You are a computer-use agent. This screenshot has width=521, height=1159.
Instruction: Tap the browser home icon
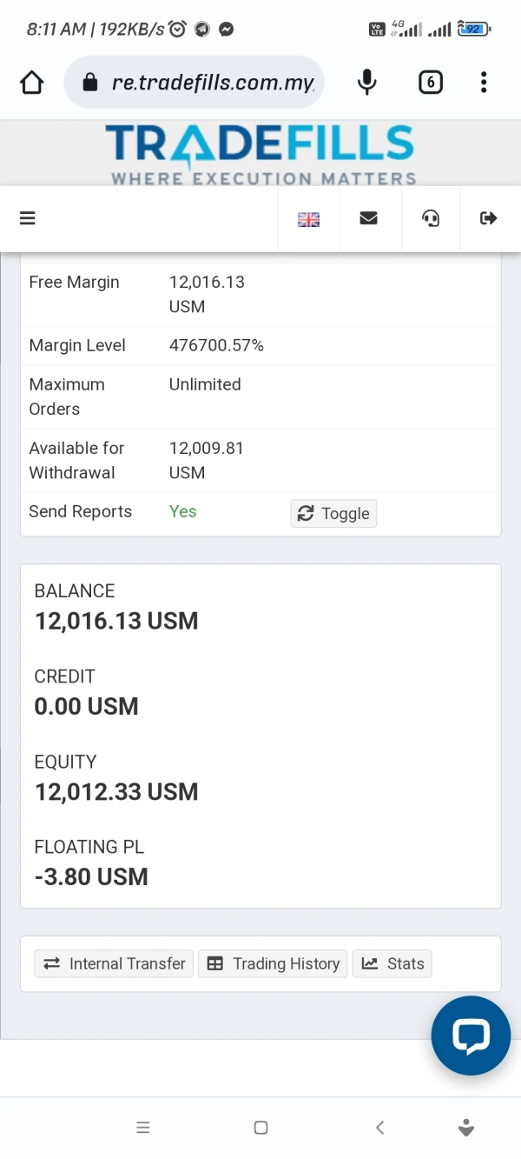coord(32,83)
